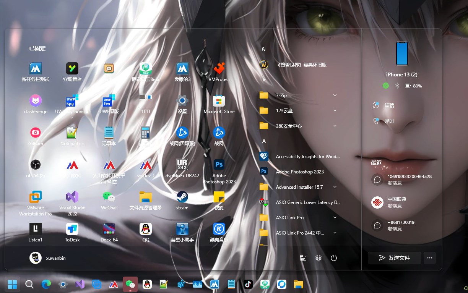Open Accessibility Insights for Windows entry
468x293 pixels.
(x=299, y=156)
